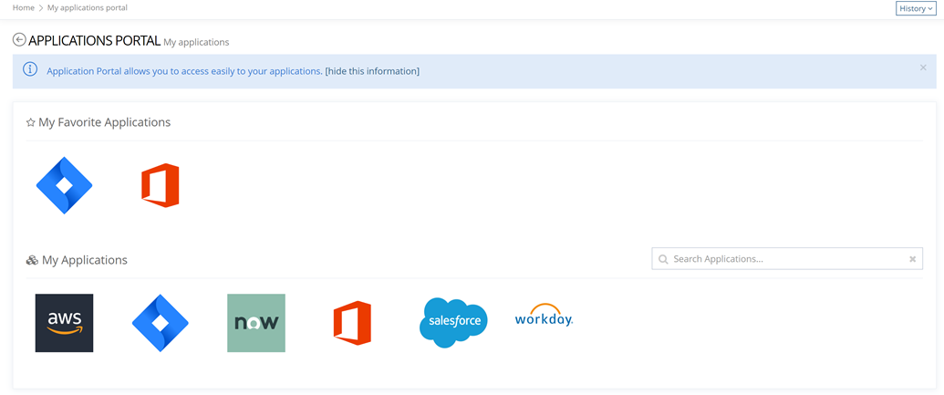Click the star icon beside My Favorite Applications

[30, 122]
